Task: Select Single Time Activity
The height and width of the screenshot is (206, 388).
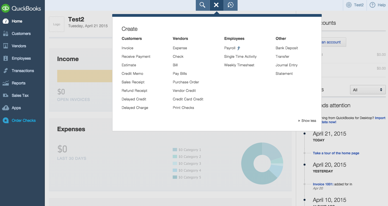Action: (240, 56)
